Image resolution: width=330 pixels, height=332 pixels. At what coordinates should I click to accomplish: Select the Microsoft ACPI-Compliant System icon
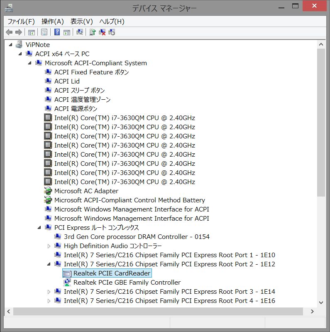(x=39, y=63)
